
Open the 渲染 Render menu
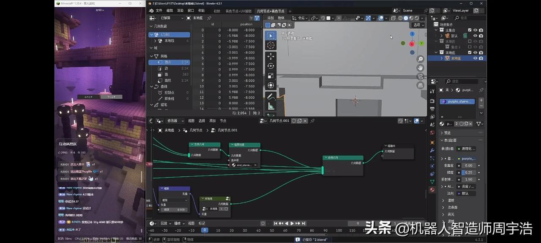tap(180, 11)
